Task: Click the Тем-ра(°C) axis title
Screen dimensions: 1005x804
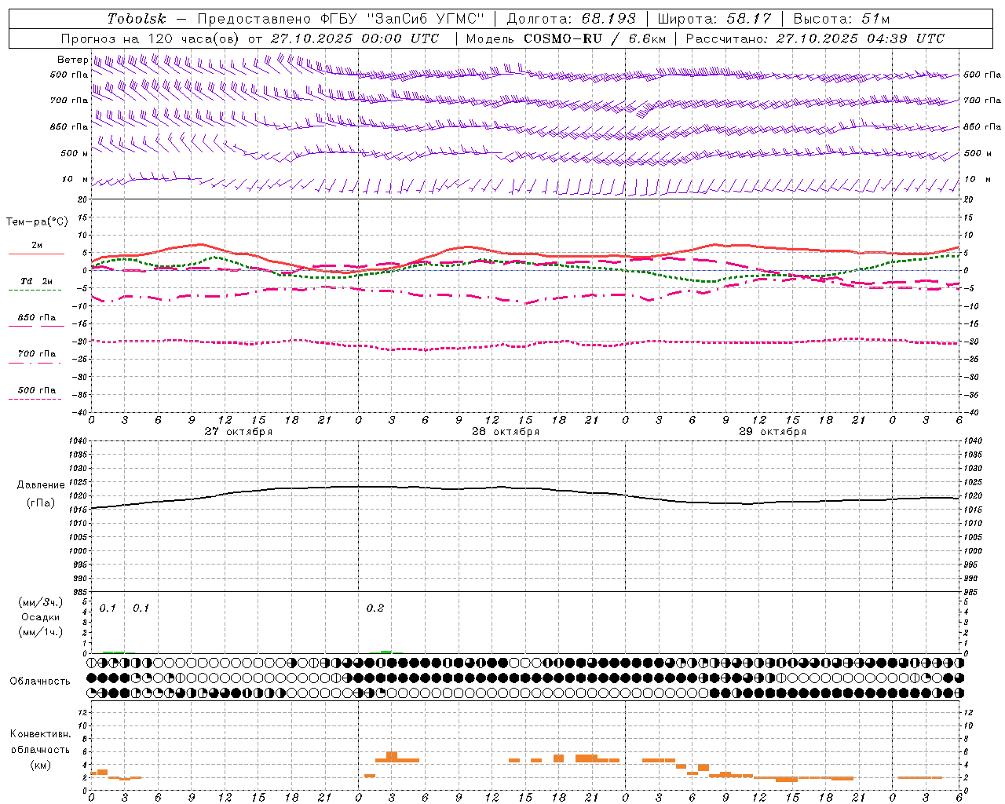Action: pyautogui.click(x=37, y=222)
